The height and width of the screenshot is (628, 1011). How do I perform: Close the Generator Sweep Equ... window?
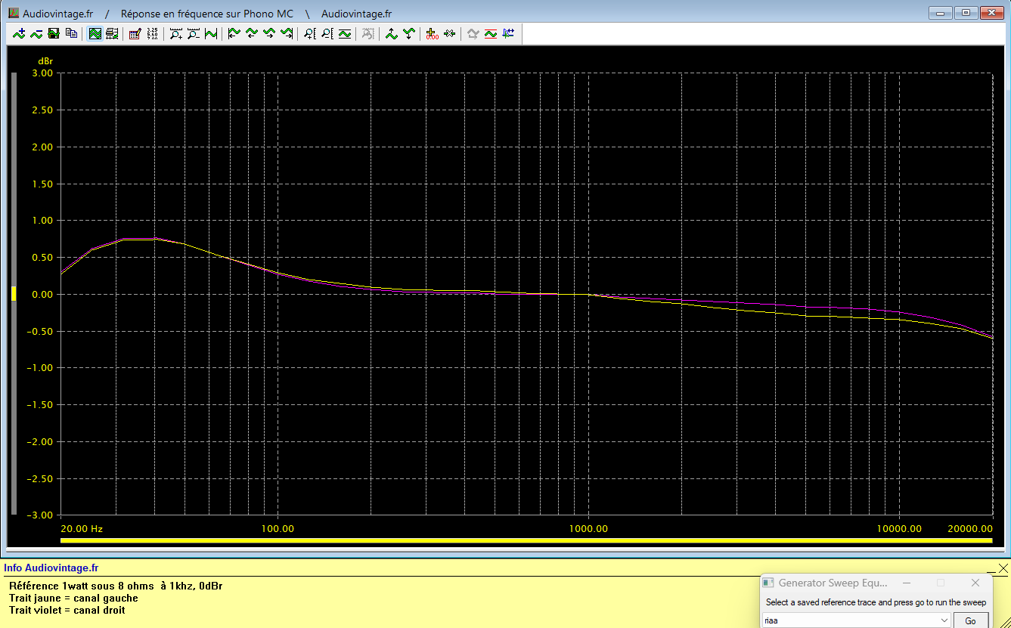coord(975,583)
